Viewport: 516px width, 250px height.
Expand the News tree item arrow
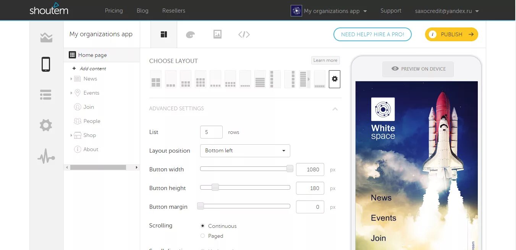(x=71, y=79)
